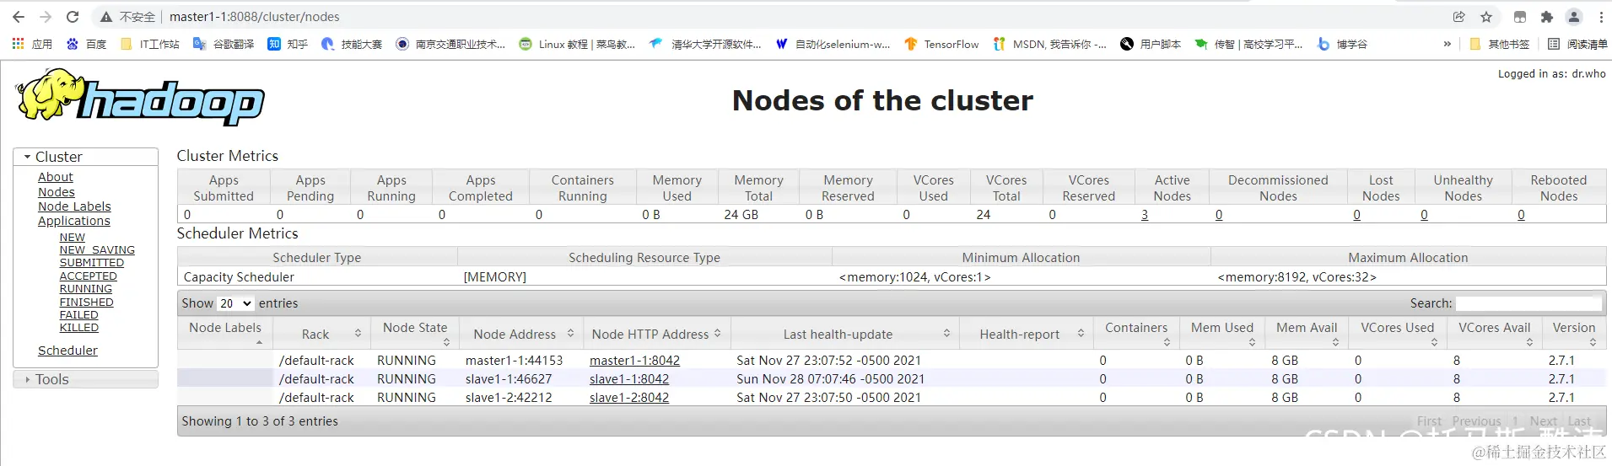
Task: Open slave1-2:8042 node HTTP address
Action: [x=629, y=398]
